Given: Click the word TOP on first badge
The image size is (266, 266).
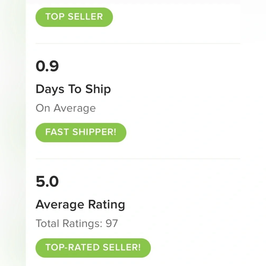Looking at the screenshot, I should tap(55, 17).
